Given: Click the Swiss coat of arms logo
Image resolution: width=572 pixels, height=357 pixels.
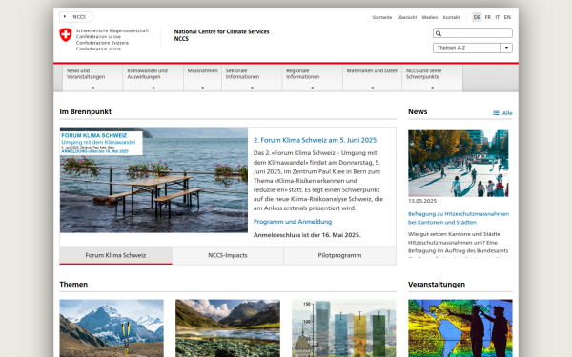Looking at the screenshot, I should coord(66,35).
